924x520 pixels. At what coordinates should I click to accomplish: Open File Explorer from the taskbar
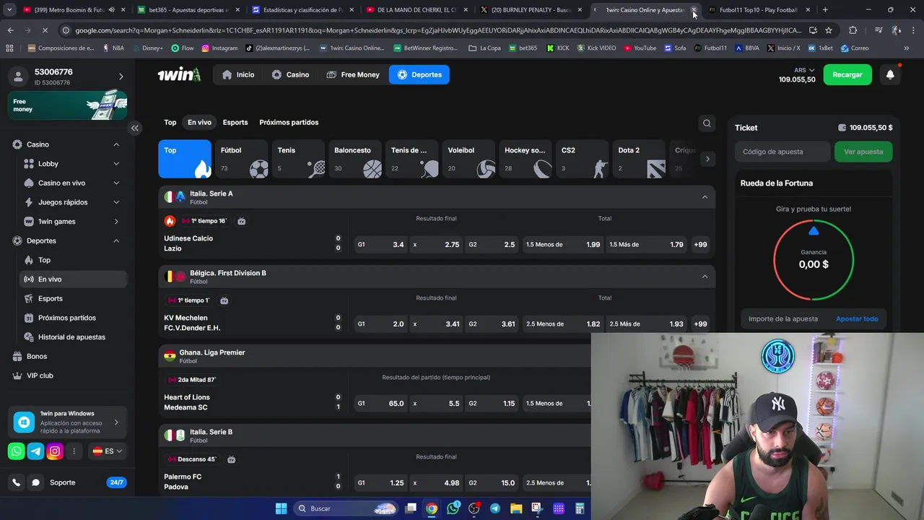click(x=515, y=508)
